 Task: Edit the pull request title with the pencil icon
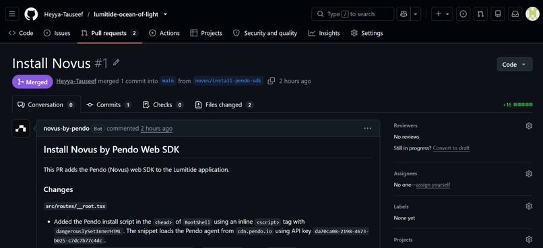[x=117, y=63]
